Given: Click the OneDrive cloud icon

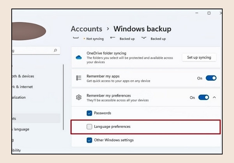Looking at the screenshot, I should pyautogui.click(x=79, y=57).
